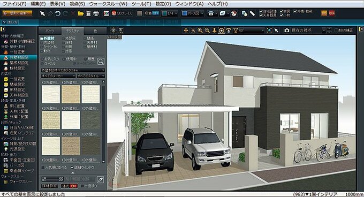The width and height of the screenshot is (364, 197).
Task: Click the printer icon
Action: click(x=96, y=13)
